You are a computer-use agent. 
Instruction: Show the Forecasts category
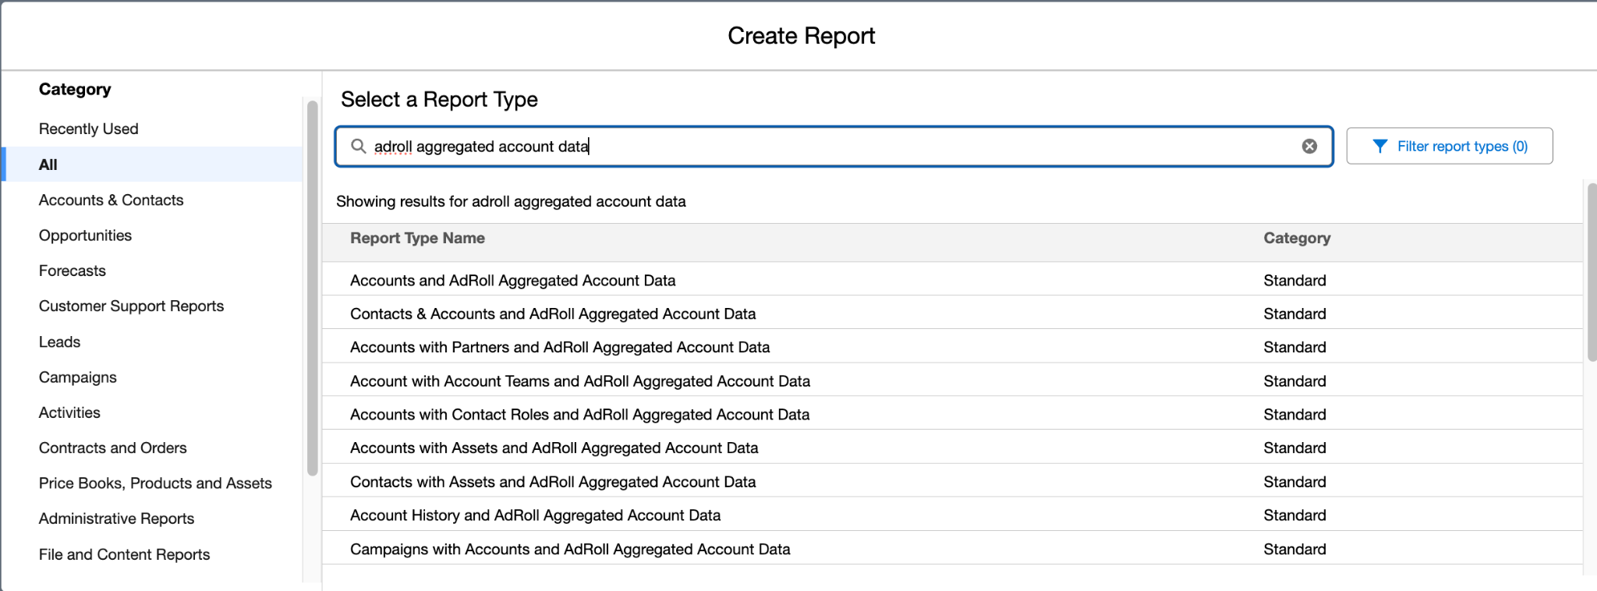point(73,271)
